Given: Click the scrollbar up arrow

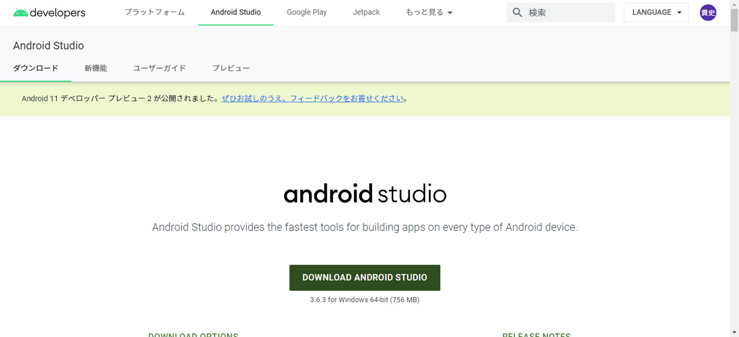Looking at the screenshot, I should tap(734, 4).
